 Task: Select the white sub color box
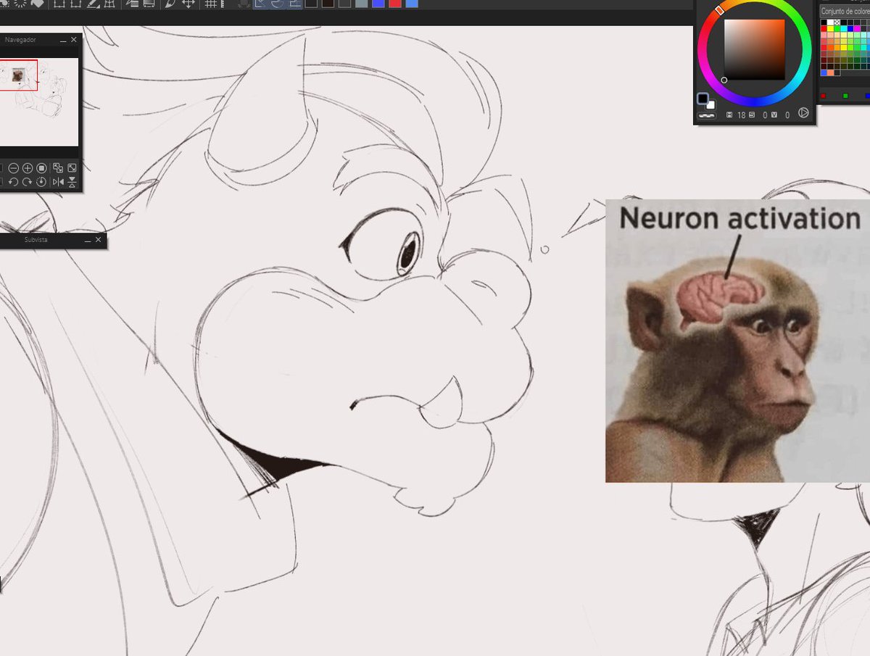coord(710,104)
